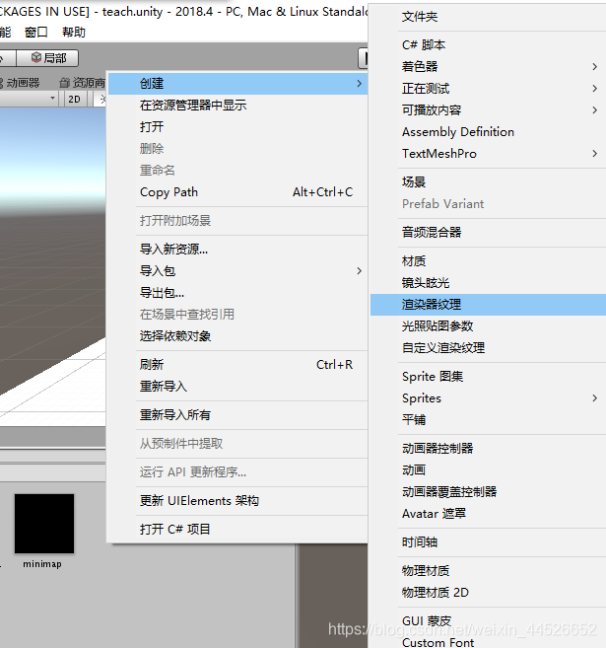Choose 导出包... from context menu
This screenshot has width=606, height=648.
coord(237,293)
